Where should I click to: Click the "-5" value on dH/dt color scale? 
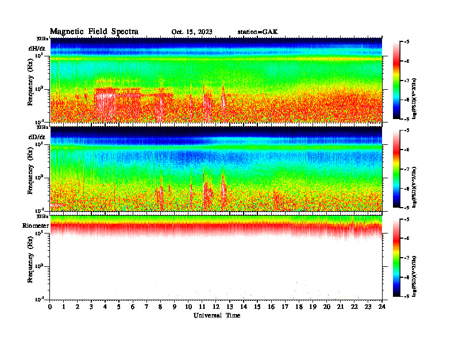(x=407, y=42)
